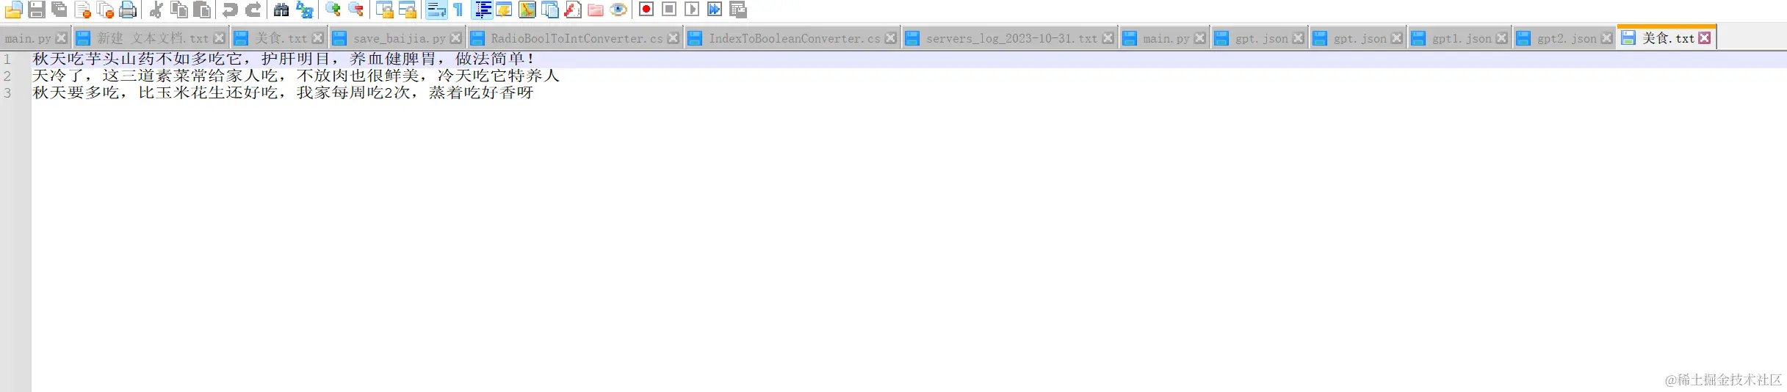The height and width of the screenshot is (392, 1787).
Task: Start macro recording with red dot
Action: click(646, 10)
